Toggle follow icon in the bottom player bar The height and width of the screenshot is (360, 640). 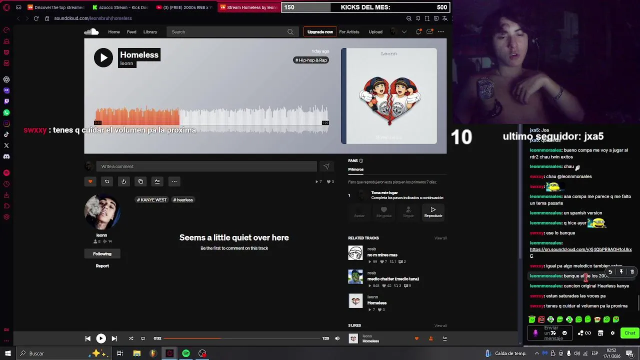coord(430,338)
